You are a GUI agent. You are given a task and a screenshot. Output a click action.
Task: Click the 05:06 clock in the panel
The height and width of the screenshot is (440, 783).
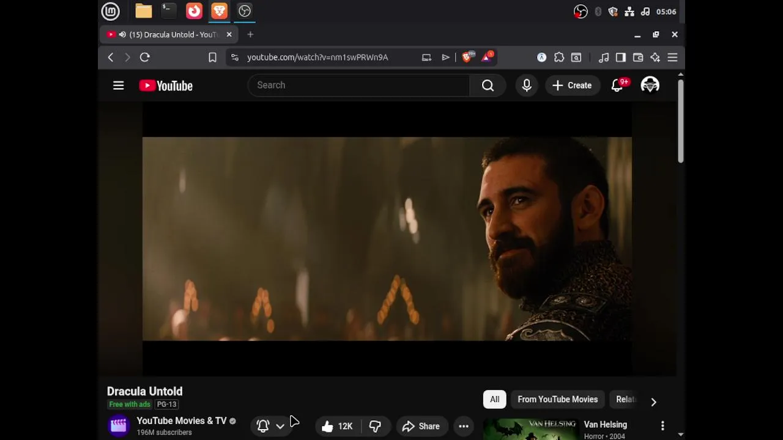click(x=666, y=12)
